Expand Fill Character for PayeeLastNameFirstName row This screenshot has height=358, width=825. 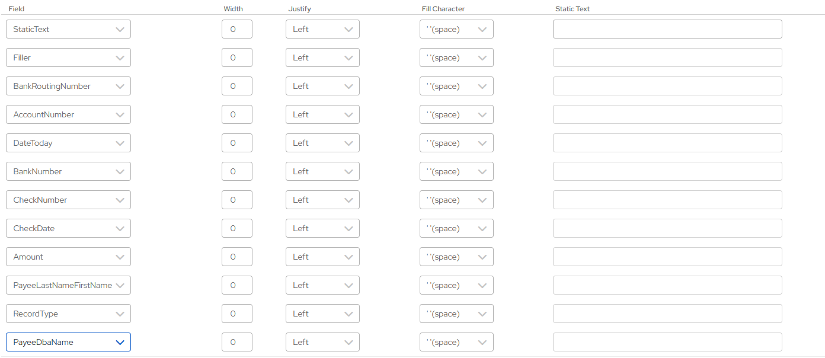[x=456, y=285]
